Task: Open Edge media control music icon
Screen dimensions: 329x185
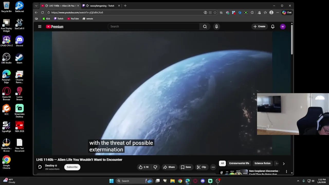Action: pos(259,12)
